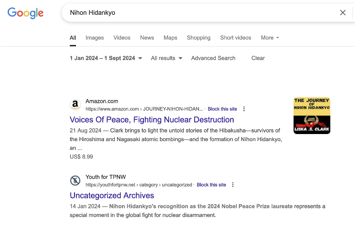
Task: Clear the search filters
Action: pos(258,58)
